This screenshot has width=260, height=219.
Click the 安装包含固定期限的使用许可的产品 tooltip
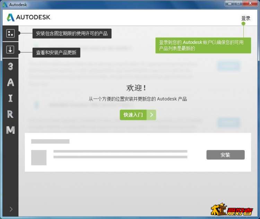[x=72, y=34]
